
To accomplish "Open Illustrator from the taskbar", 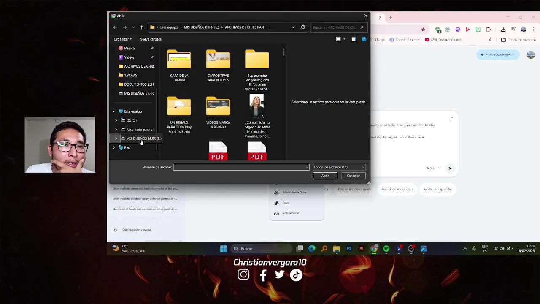I will pyautogui.click(x=361, y=249).
